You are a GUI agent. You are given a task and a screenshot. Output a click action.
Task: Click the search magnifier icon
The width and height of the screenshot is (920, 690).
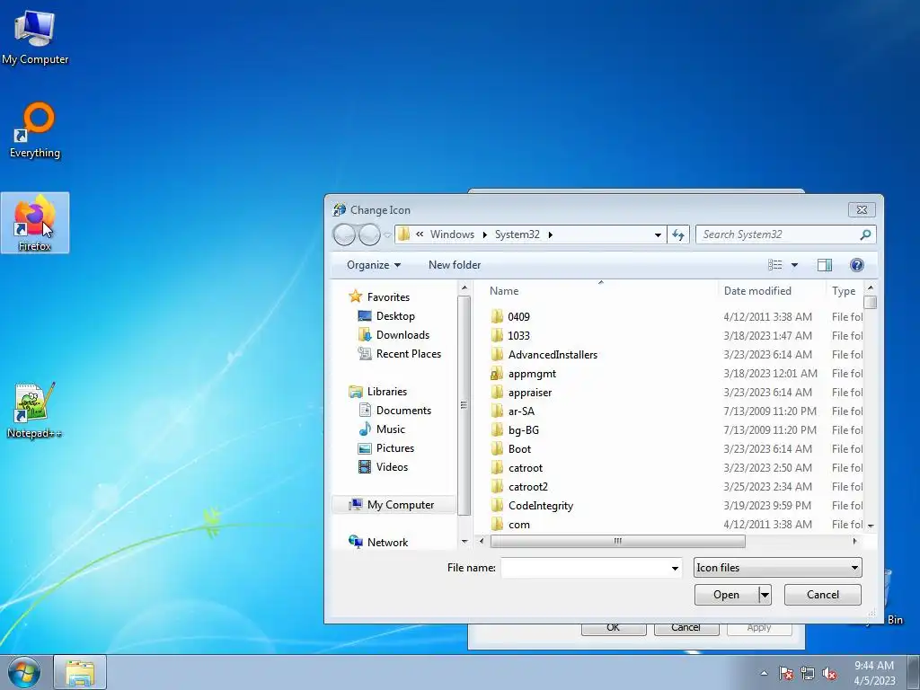click(x=865, y=234)
